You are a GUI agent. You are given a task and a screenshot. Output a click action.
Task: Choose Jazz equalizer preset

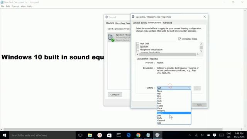coord(174,123)
